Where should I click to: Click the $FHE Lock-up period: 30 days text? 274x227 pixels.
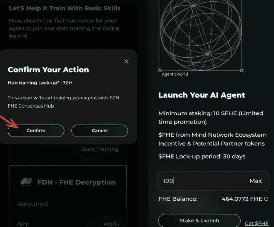(202, 156)
